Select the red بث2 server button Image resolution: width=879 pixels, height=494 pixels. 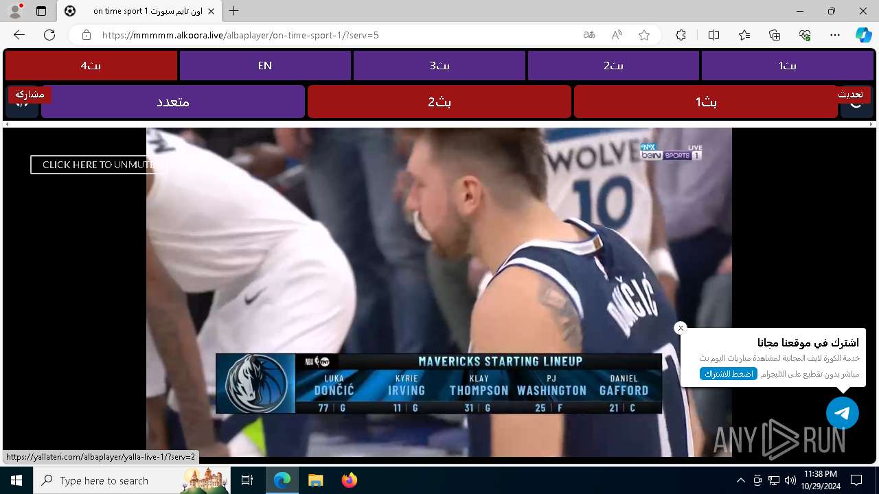click(x=439, y=102)
